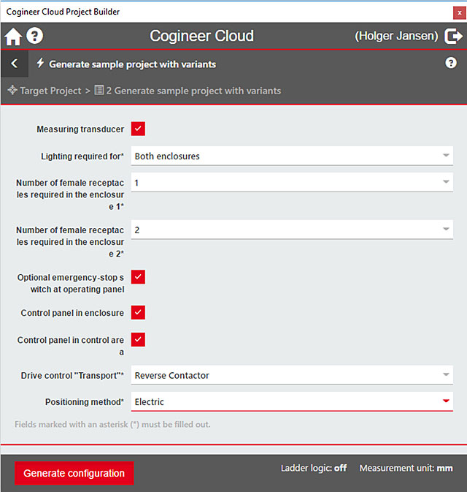Click the Holger Jansen user name
The image size is (467, 492).
396,36
